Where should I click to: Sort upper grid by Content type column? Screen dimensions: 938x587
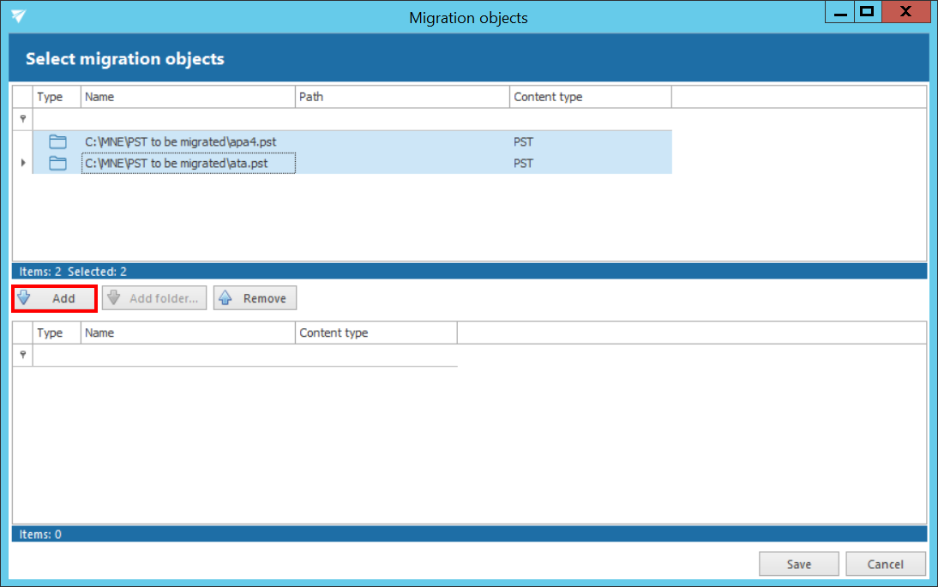tap(590, 97)
